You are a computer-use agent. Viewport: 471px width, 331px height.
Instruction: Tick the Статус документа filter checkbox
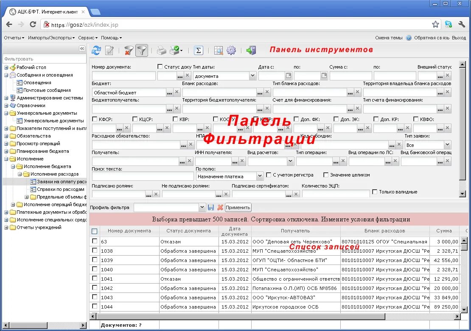160,66
